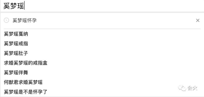Click the blank area beside the 奚梦瑶肚子 suggestion
204x97 pixels.
pos(114,53)
